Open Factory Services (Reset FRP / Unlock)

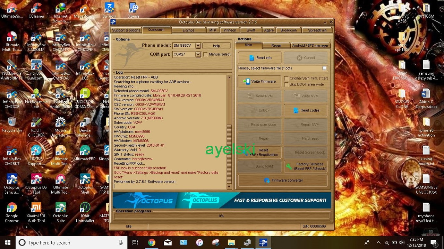(x=306, y=166)
